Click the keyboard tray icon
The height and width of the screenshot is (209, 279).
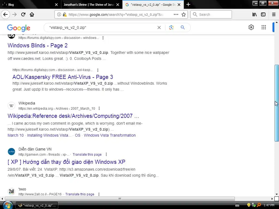tap(237, 205)
